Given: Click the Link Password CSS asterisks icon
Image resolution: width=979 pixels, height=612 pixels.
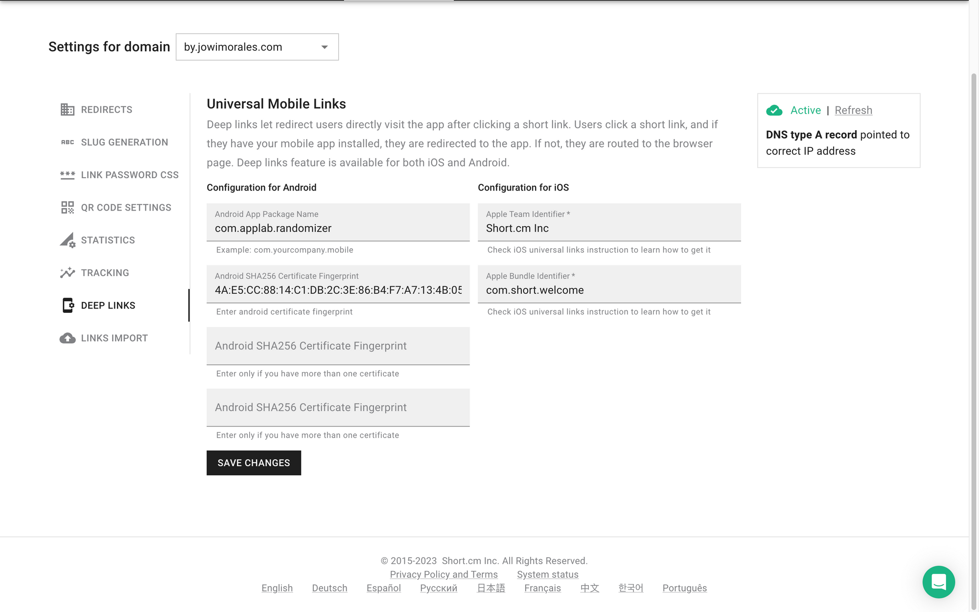Looking at the screenshot, I should (67, 175).
